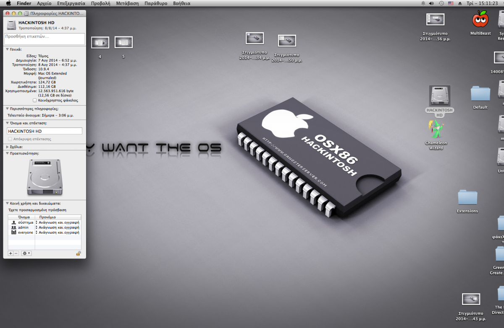Viewport: 504px width, 328px height.
Task: Click the capacity value 124,72 GB
Action: (x=47, y=83)
